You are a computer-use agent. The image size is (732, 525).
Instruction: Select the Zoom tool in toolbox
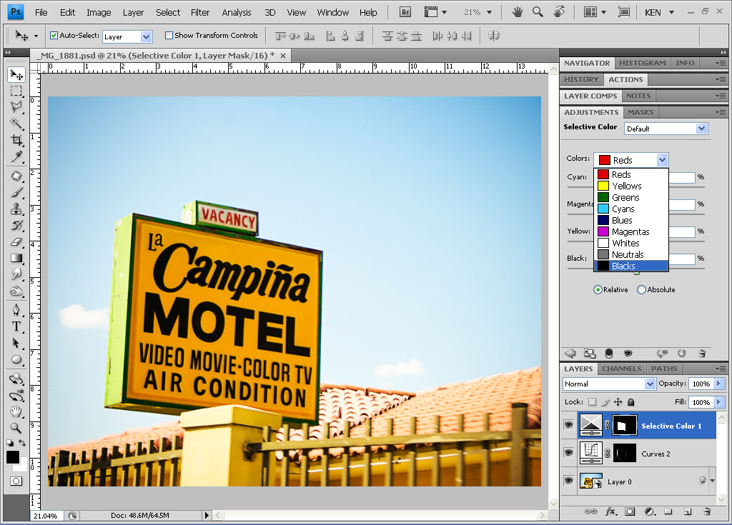point(16,427)
